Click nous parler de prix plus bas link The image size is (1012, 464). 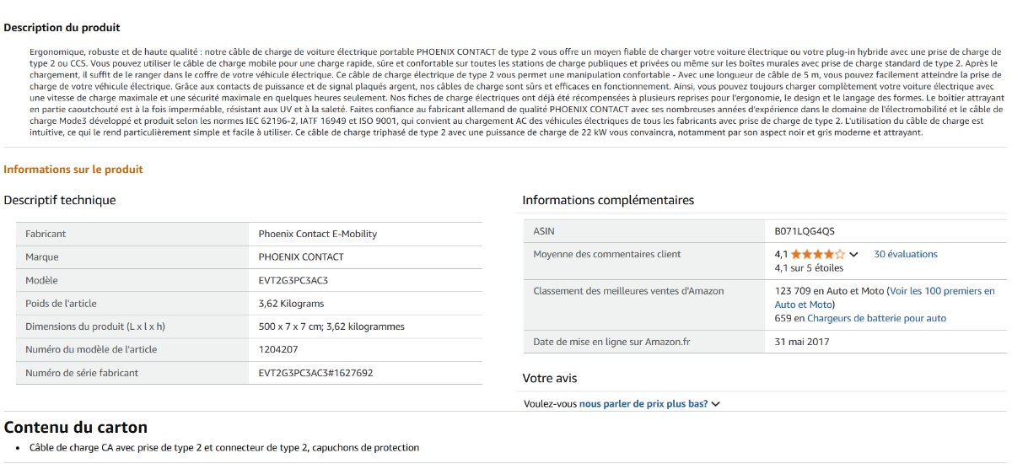click(643, 404)
